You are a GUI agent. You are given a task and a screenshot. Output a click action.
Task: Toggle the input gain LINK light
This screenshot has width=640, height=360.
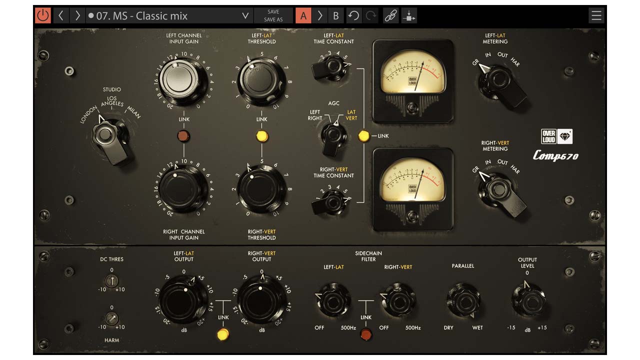tap(184, 135)
